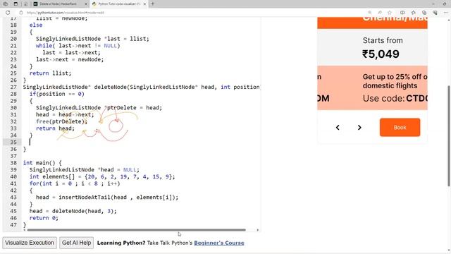Click the 'head = insertNodeAtTail' code line

(x=107, y=198)
